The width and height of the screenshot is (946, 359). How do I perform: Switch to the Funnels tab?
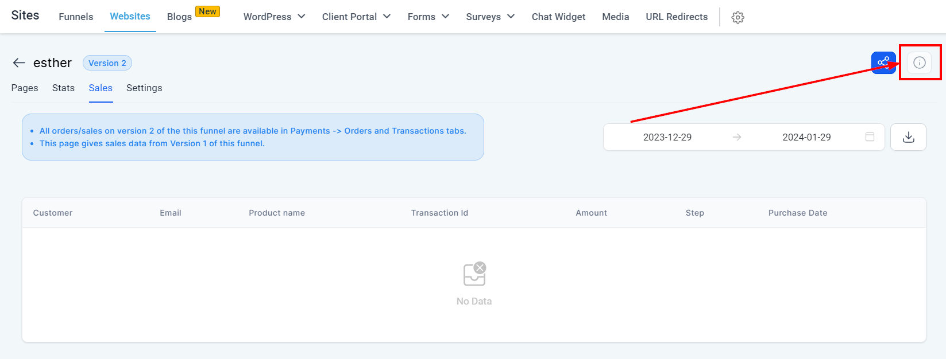coord(76,17)
